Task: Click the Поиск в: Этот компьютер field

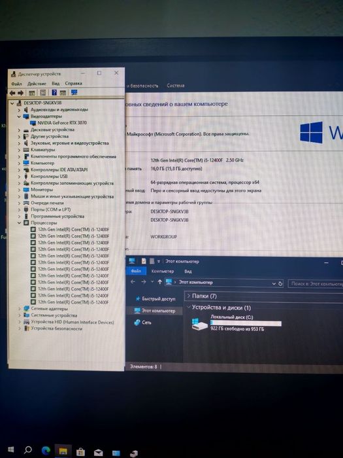Action: (x=316, y=283)
